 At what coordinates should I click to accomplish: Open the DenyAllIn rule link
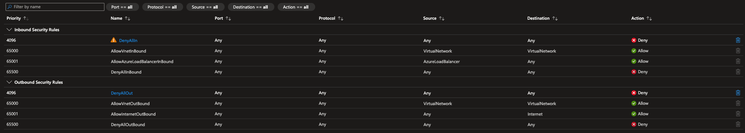coord(128,40)
